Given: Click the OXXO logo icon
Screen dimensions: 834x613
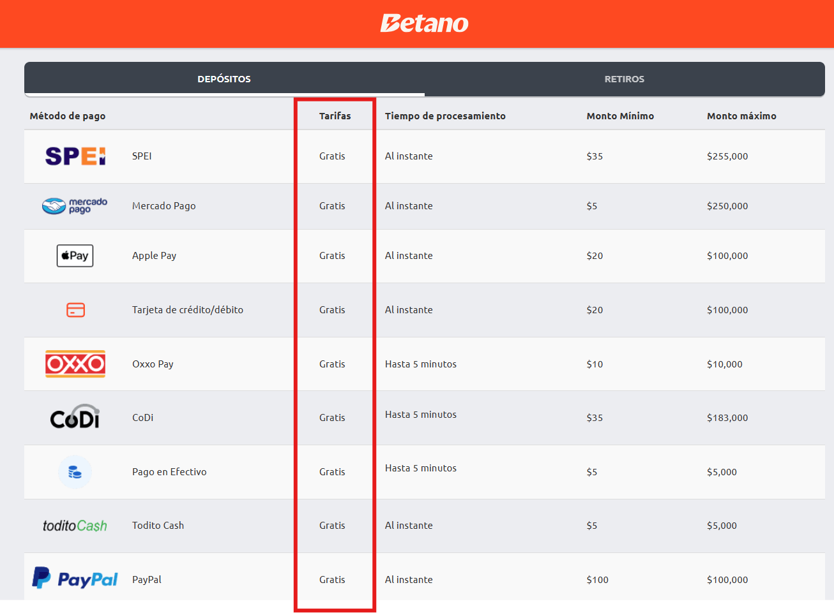Looking at the screenshot, I should (75, 364).
